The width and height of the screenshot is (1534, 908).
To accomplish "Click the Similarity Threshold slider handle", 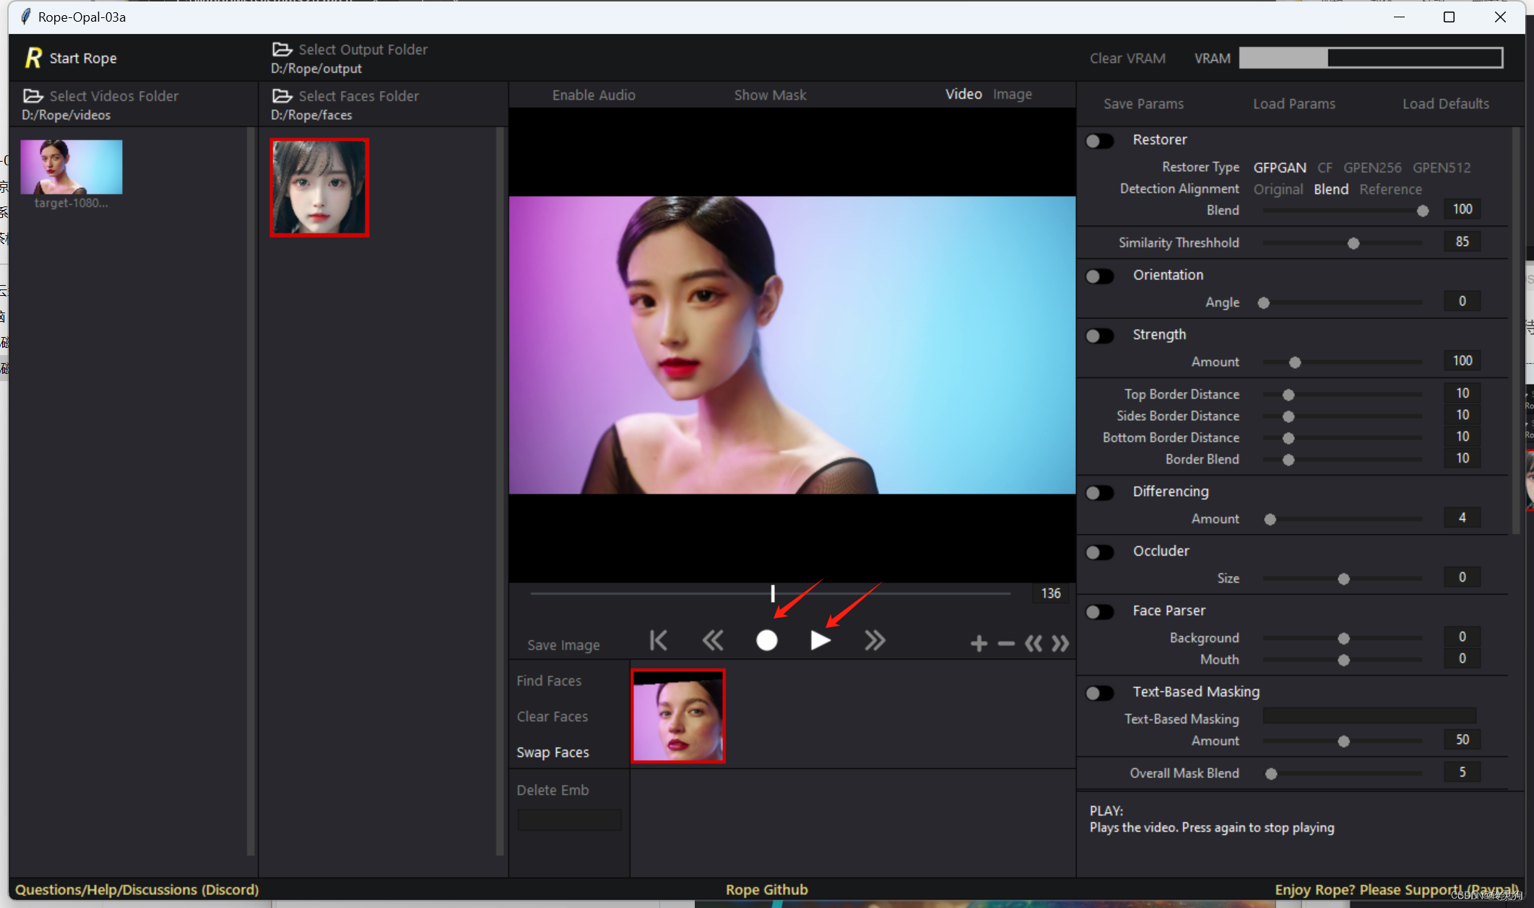I will click(x=1353, y=243).
